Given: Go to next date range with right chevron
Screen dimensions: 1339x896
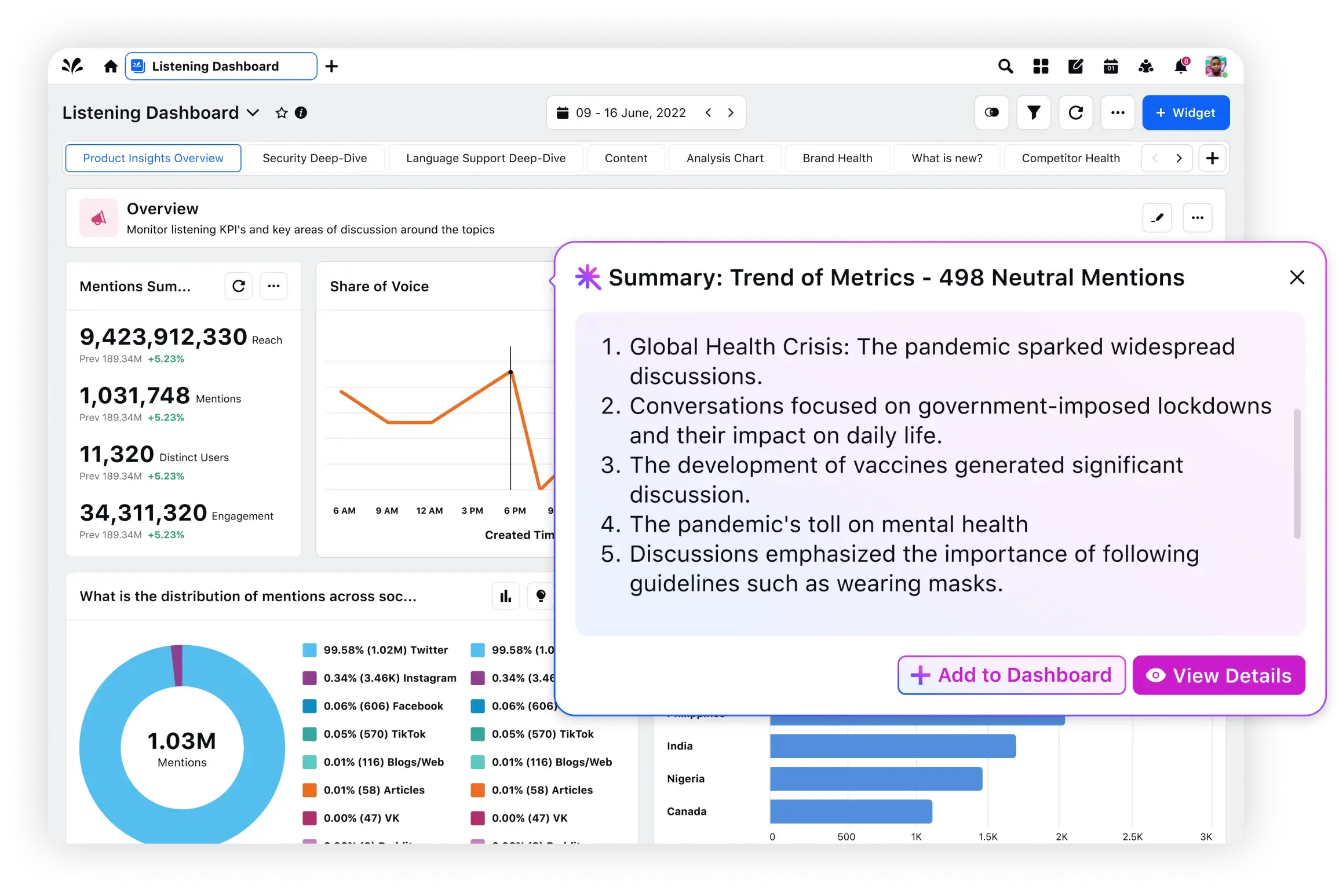Looking at the screenshot, I should [731, 113].
